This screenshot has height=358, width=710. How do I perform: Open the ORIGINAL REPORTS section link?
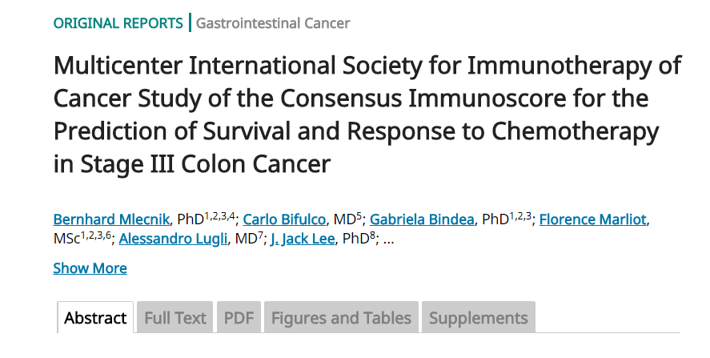[x=118, y=23]
